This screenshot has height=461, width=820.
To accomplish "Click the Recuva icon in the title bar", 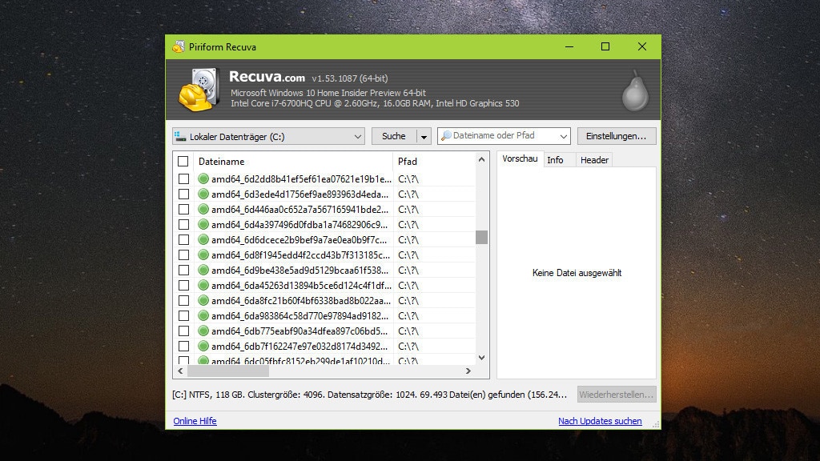I will coord(179,46).
